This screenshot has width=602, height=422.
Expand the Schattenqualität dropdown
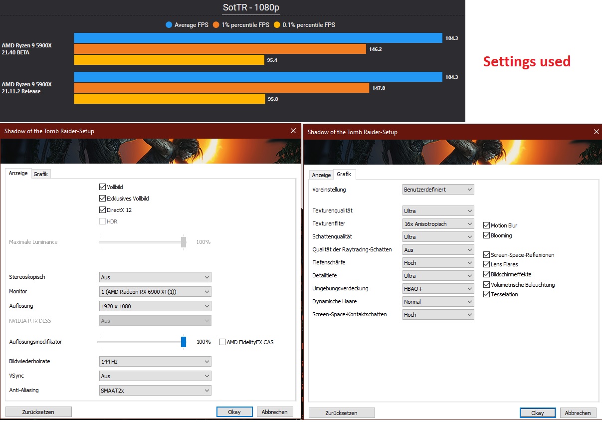click(438, 237)
